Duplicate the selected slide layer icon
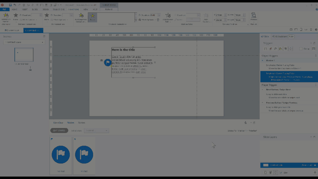The image size is (318, 179). pos(271,173)
